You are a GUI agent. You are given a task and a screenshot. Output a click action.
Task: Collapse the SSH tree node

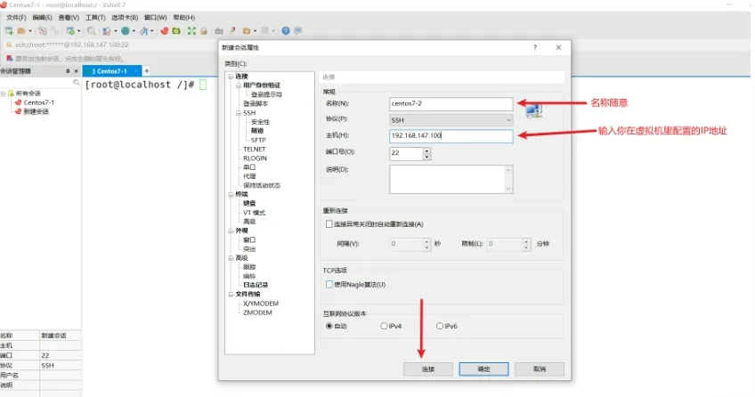[x=239, y=113]
